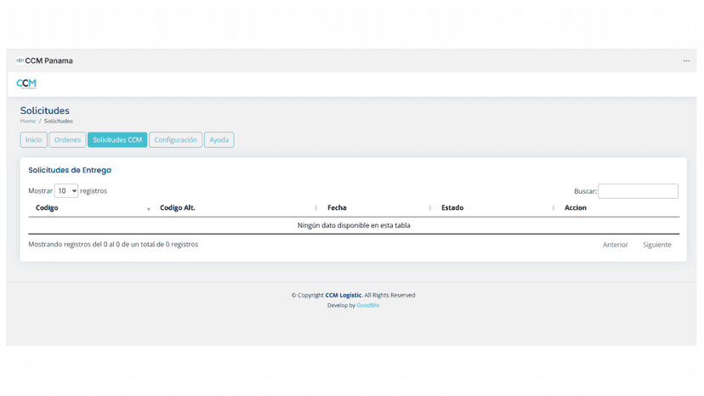704x396 pixels.
Task: Switch to the Ordenes tab
Action: point(67,139)
